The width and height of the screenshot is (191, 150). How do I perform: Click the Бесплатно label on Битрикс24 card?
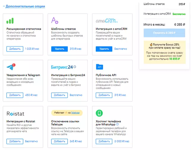coord(76,95)
